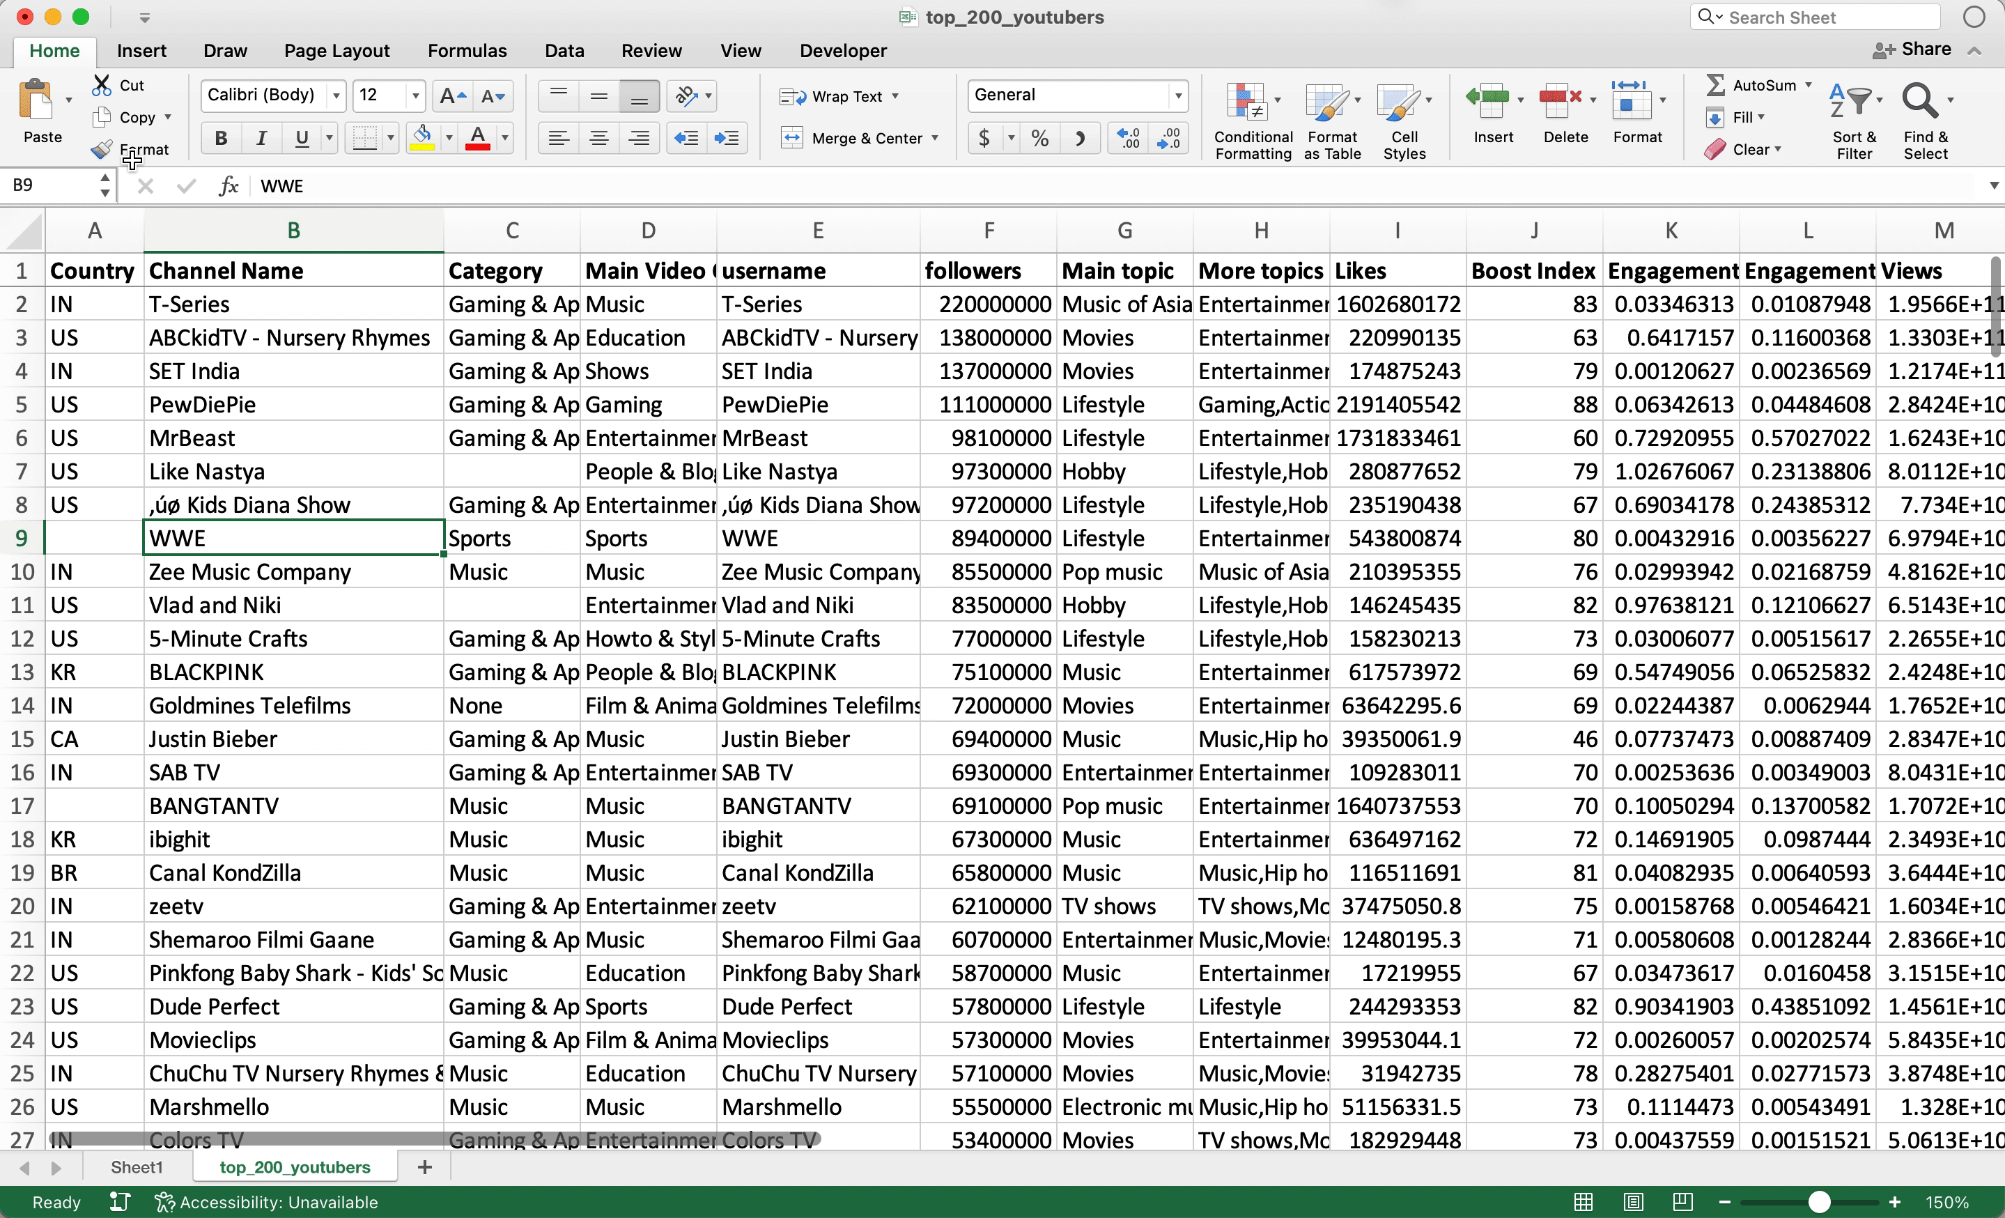Toggle bottom vertical alignment

point(640,96)
